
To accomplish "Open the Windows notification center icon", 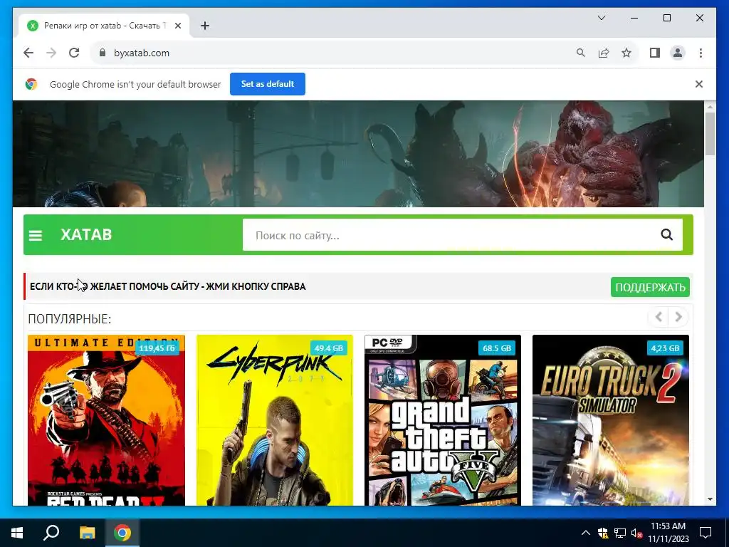I will point(706,533).
